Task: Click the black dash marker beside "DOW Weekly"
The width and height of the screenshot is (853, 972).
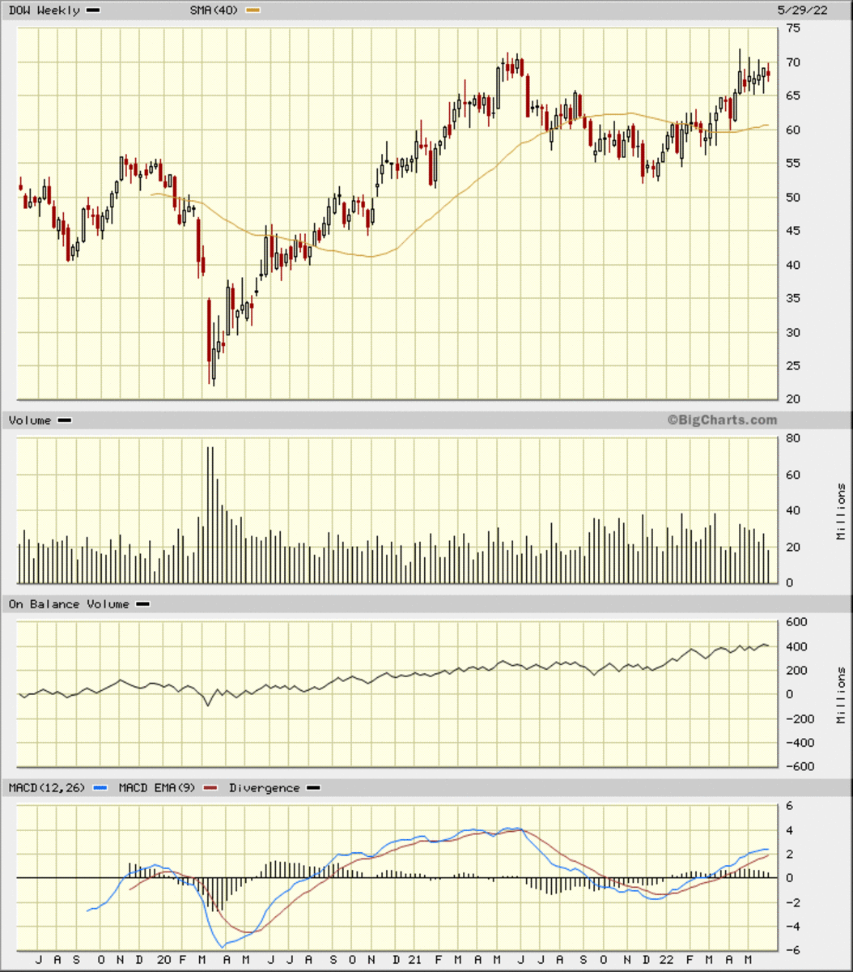Action: point(91,11)
